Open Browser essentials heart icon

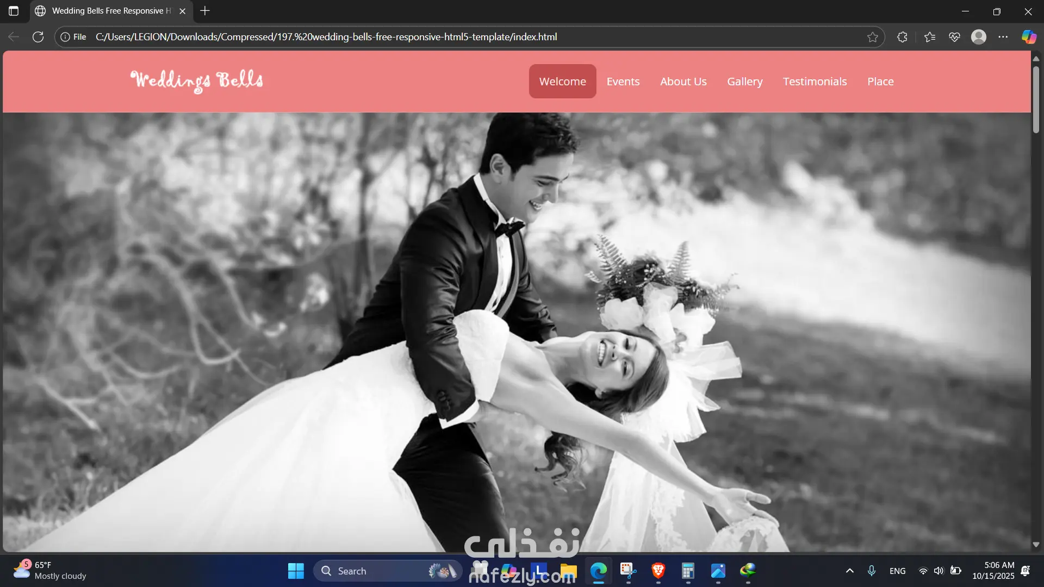coord(954,37)
